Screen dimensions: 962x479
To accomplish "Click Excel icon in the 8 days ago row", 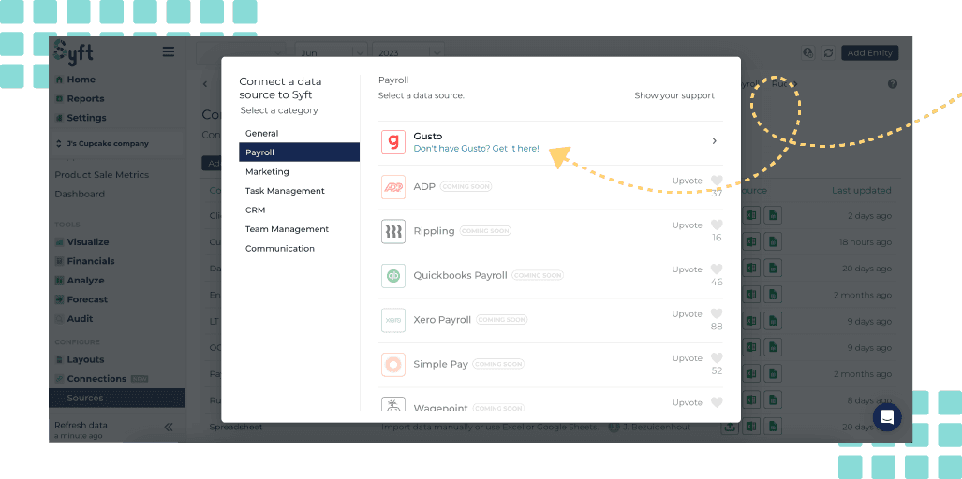I will click(x=751, y=400).
